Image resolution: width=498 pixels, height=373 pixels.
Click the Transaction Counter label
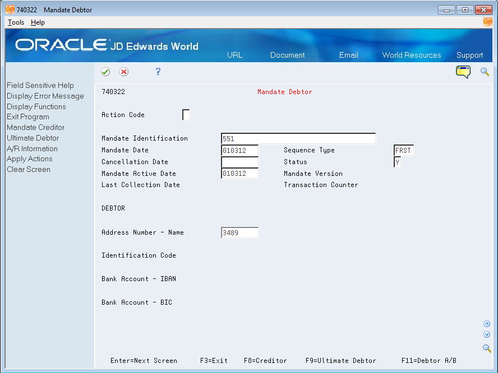coord(321,185)
